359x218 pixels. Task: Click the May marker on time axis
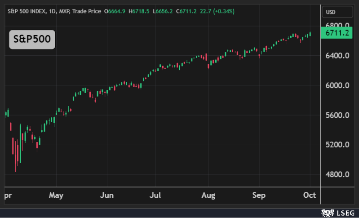pos(56,196)
